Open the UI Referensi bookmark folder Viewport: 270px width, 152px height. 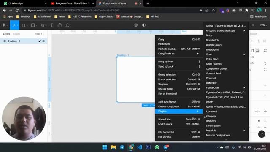point(42,16)
